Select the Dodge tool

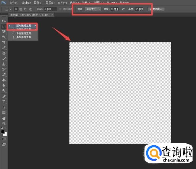point(4,91)
